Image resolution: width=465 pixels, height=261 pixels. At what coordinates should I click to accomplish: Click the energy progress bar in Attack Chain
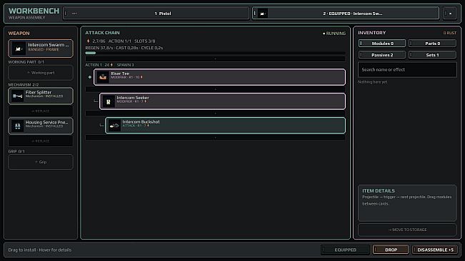click(x=215, y=53)
